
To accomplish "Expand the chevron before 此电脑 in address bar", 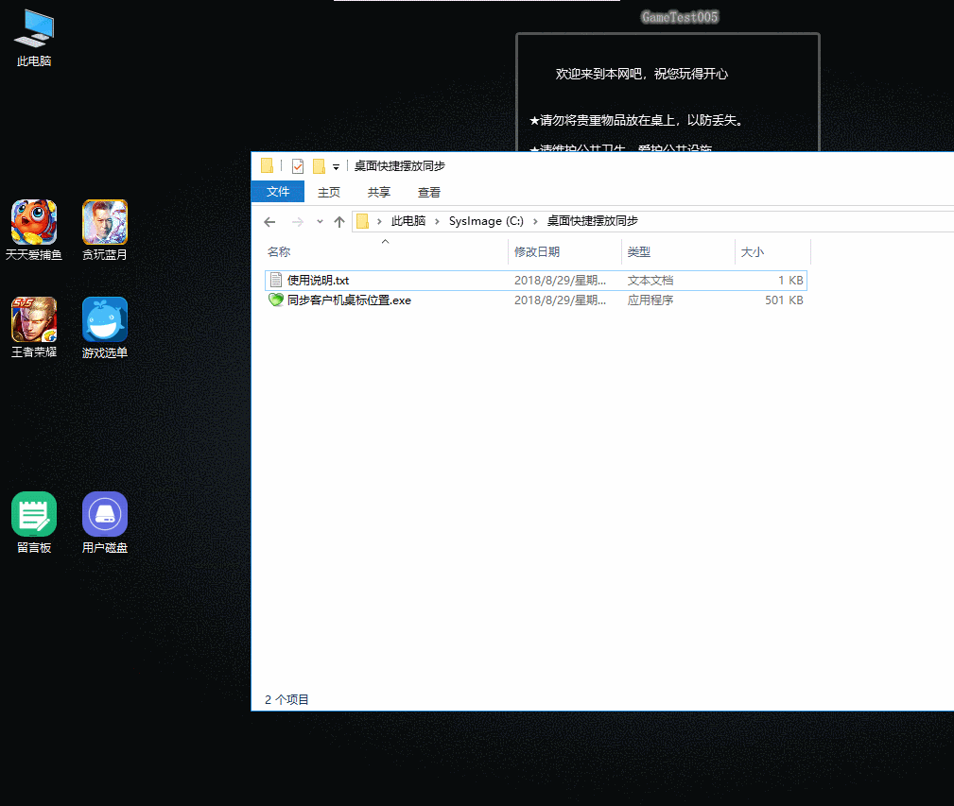I will 379,221.
